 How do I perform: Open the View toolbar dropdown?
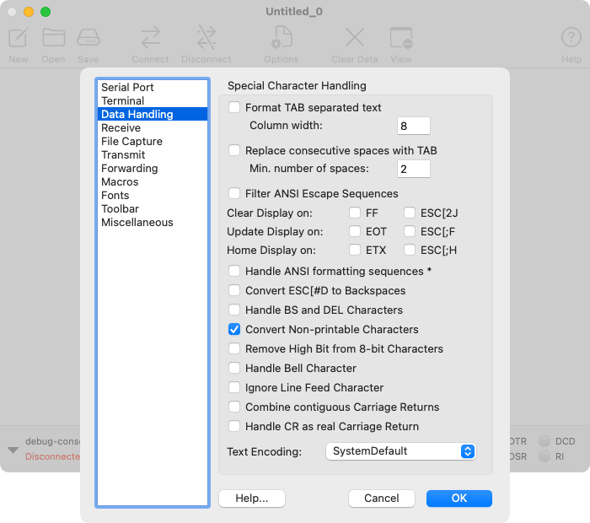[x=401, y=38]
